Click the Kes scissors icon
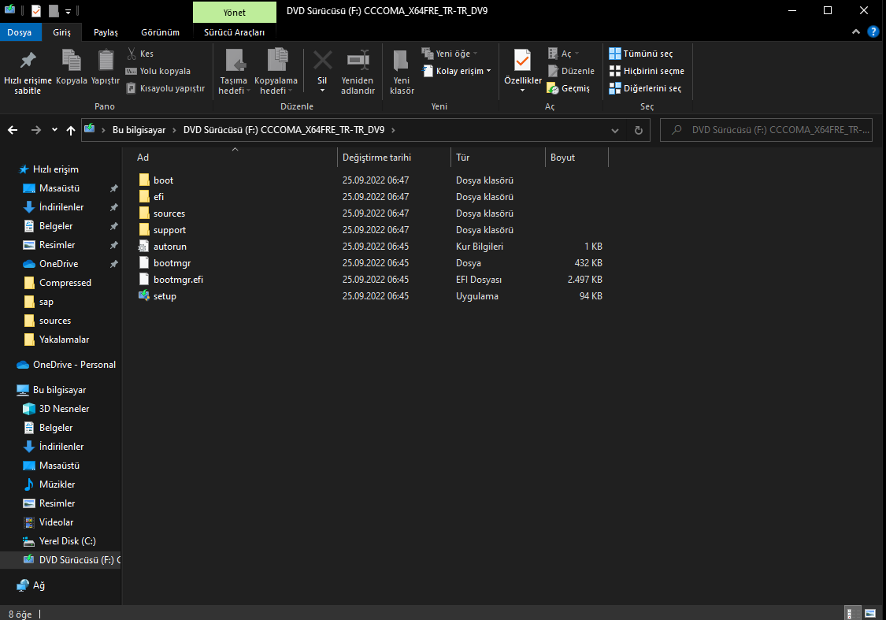886x620 pixels. click(x=132, y=54)
